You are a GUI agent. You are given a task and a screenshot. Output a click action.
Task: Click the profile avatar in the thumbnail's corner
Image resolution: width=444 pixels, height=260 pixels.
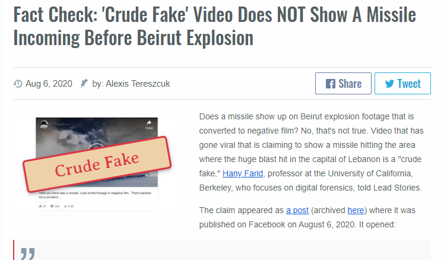point(43,125)
